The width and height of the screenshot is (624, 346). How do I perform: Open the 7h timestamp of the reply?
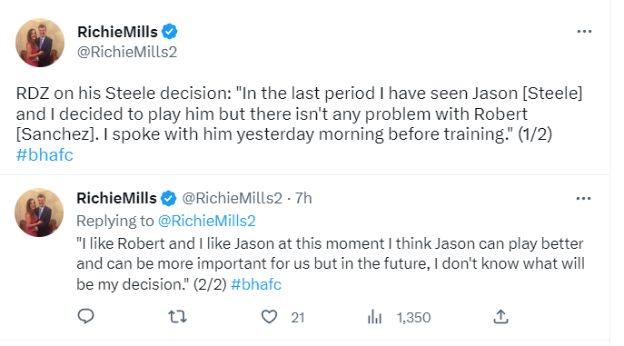pos(303,198)
